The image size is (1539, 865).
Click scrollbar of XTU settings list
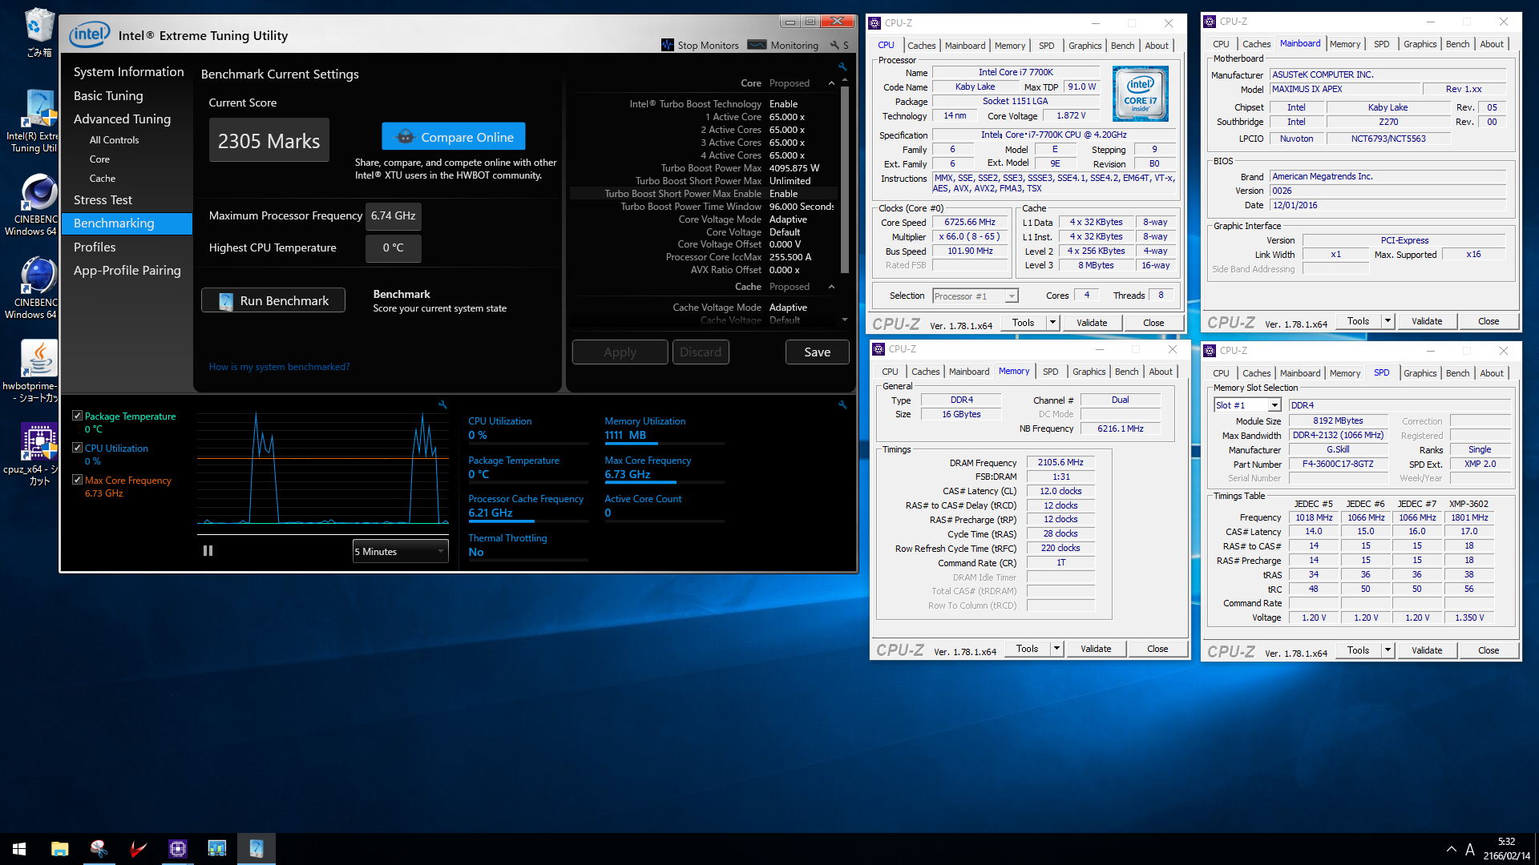click(x=844, y=180)
